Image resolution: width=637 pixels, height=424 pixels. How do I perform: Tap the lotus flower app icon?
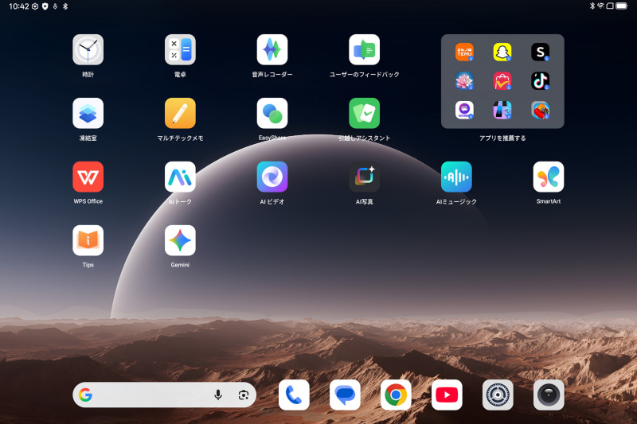[464, 81]
